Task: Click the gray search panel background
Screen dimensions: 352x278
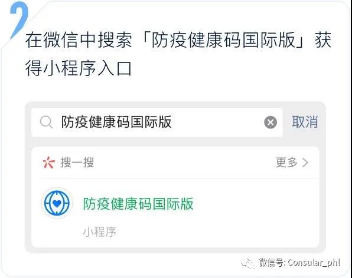Action: click(x=175, y=141)
